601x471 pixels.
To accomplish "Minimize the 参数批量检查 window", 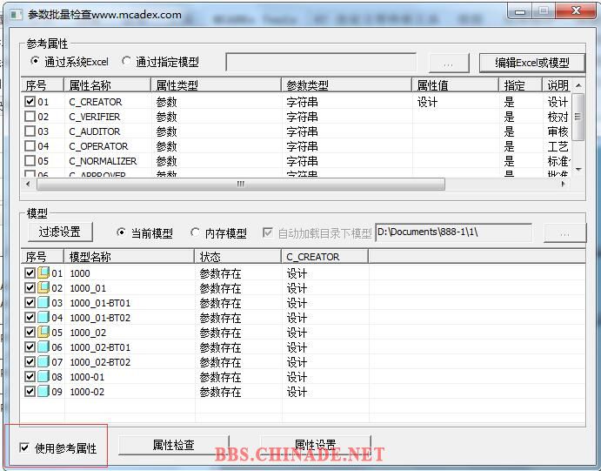I will coord(520,11).
